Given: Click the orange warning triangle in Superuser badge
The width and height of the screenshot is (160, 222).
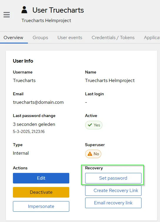Looking at the screenshot, I should (90, 154).
